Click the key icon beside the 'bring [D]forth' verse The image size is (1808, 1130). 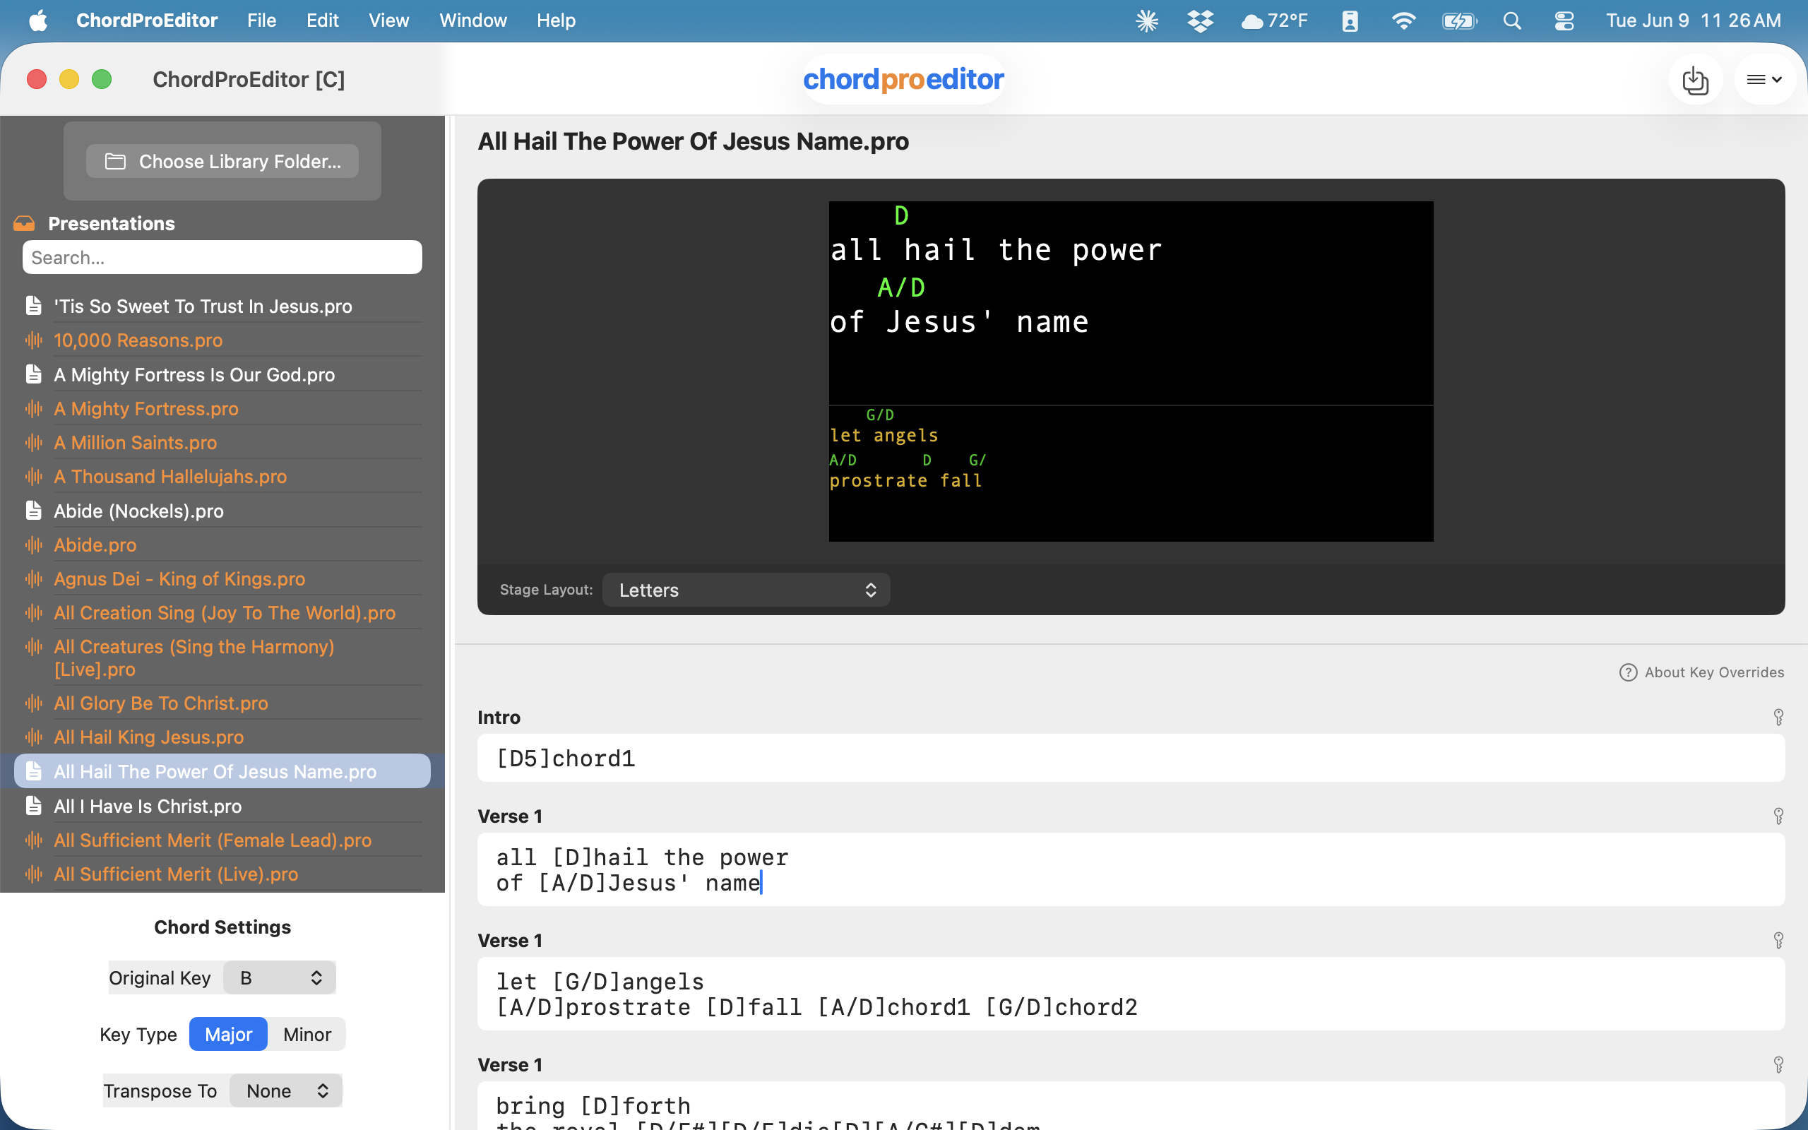click(x=1779, y=1064)
